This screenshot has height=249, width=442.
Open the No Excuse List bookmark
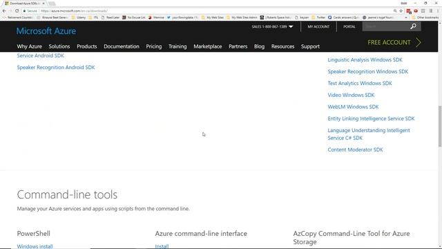click(134, 17)
